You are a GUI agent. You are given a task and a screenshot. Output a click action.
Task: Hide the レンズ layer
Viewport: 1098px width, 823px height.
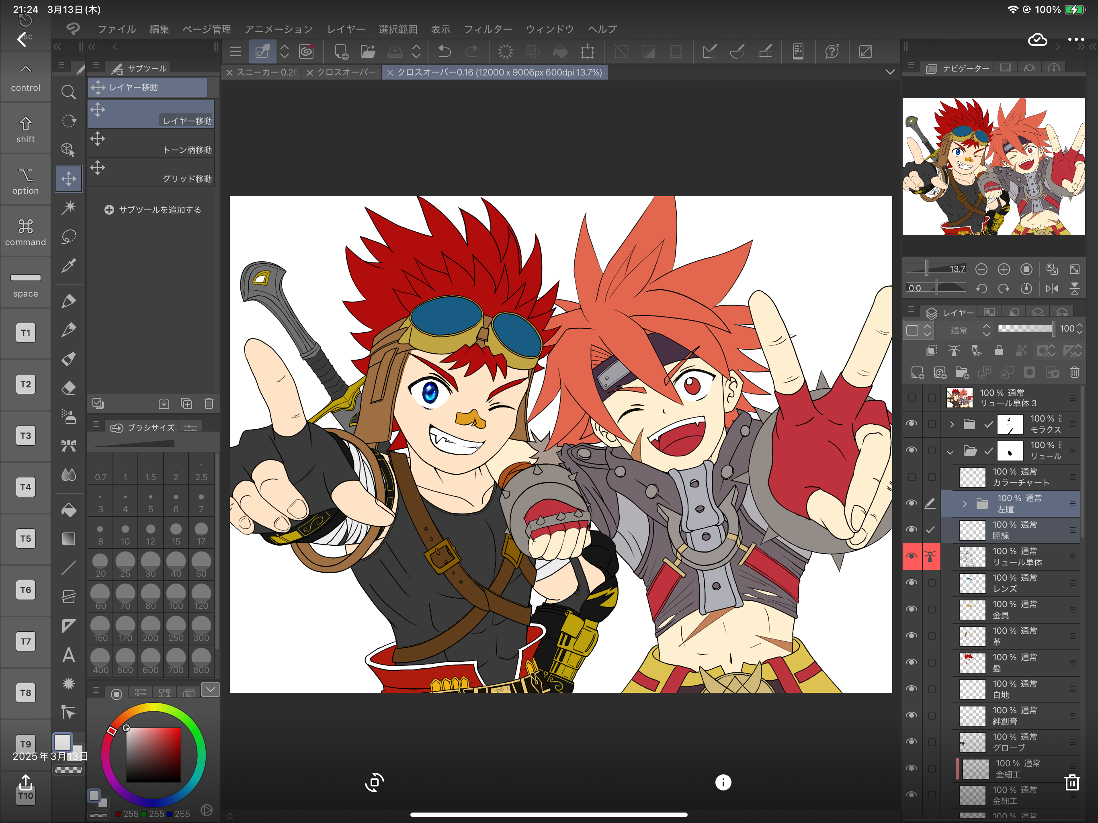coord(912,583)
